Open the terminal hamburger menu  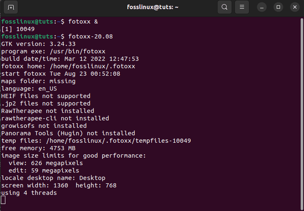click(x=243, y=7)
